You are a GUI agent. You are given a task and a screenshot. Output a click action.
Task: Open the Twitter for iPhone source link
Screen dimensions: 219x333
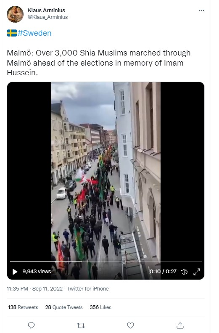pos(88,289)
